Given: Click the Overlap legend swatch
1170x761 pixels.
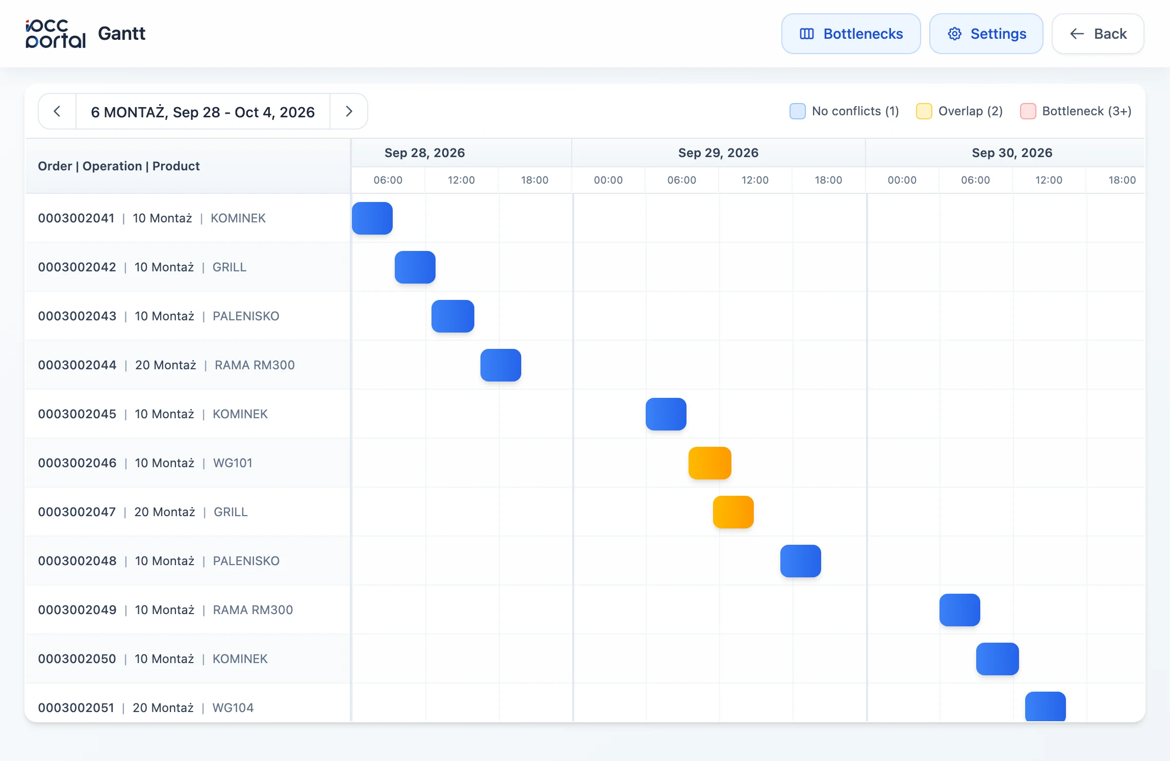Looking at the screenshot, I should coord(924,111).
